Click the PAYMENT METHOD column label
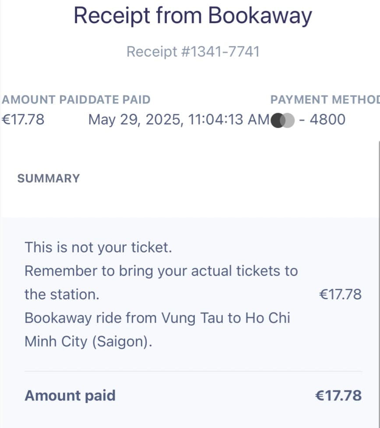The width and height of the screenshot is (380, 428). pyautogui.click(x=325, y=100)
